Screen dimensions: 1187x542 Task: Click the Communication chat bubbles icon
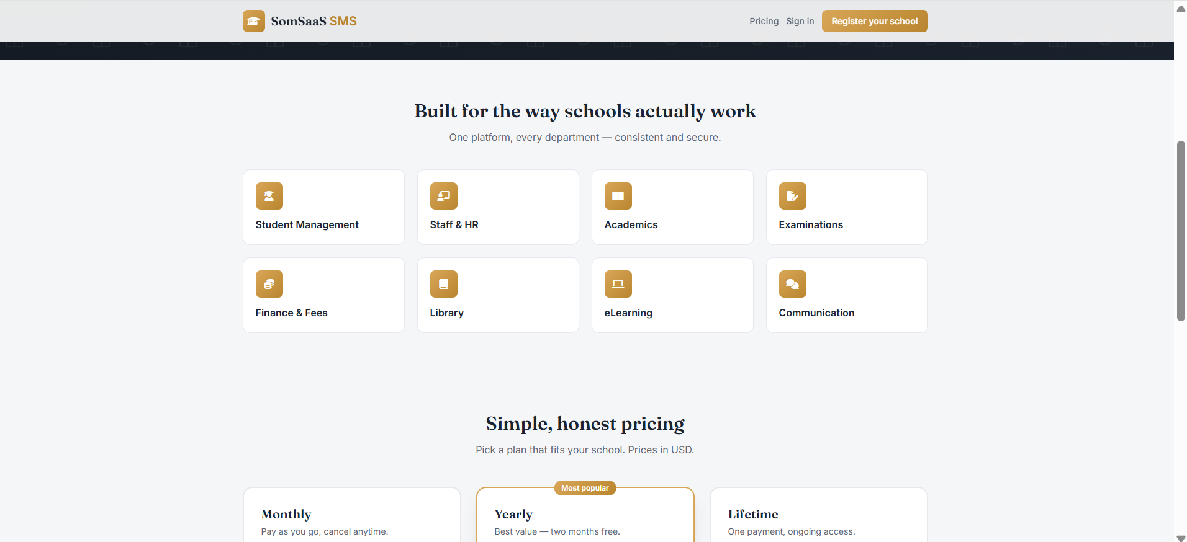click(793, 284)
